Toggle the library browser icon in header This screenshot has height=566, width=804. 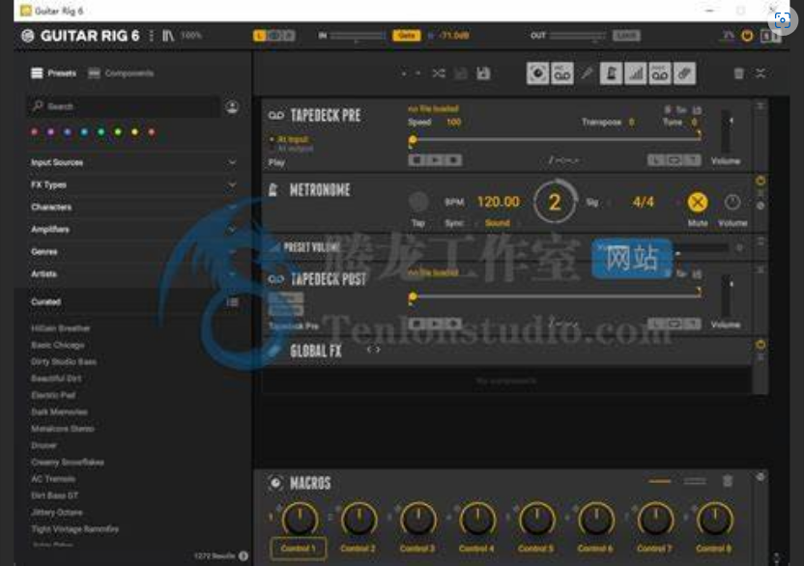[x=168, y=36]
